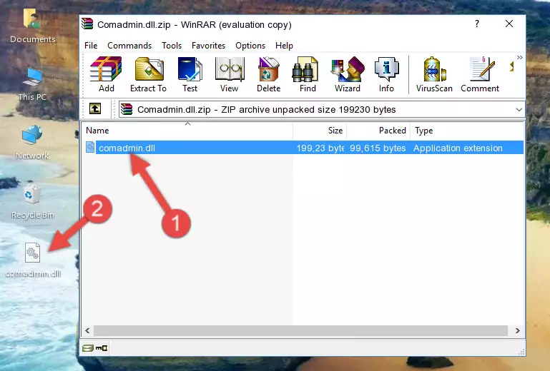Sort file list by Type column

coord(467,131)
